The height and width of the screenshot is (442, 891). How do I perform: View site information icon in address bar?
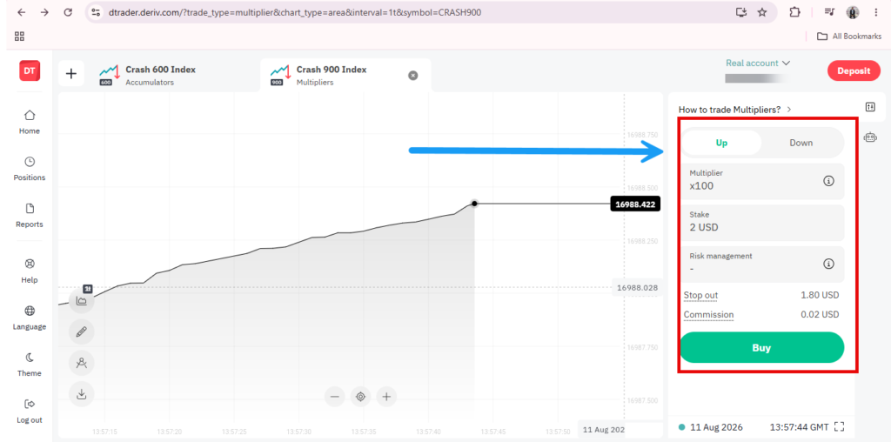point(96,12)
